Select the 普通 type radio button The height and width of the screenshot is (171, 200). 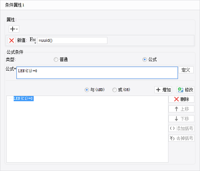(x=56, y=59)
